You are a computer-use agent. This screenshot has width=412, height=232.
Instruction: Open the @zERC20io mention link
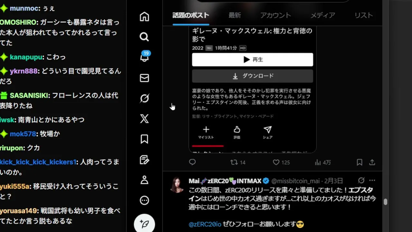[205, 224]
